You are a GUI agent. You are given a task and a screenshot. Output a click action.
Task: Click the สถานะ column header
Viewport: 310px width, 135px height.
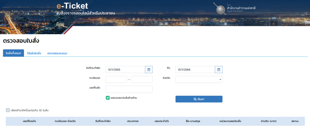295,121
